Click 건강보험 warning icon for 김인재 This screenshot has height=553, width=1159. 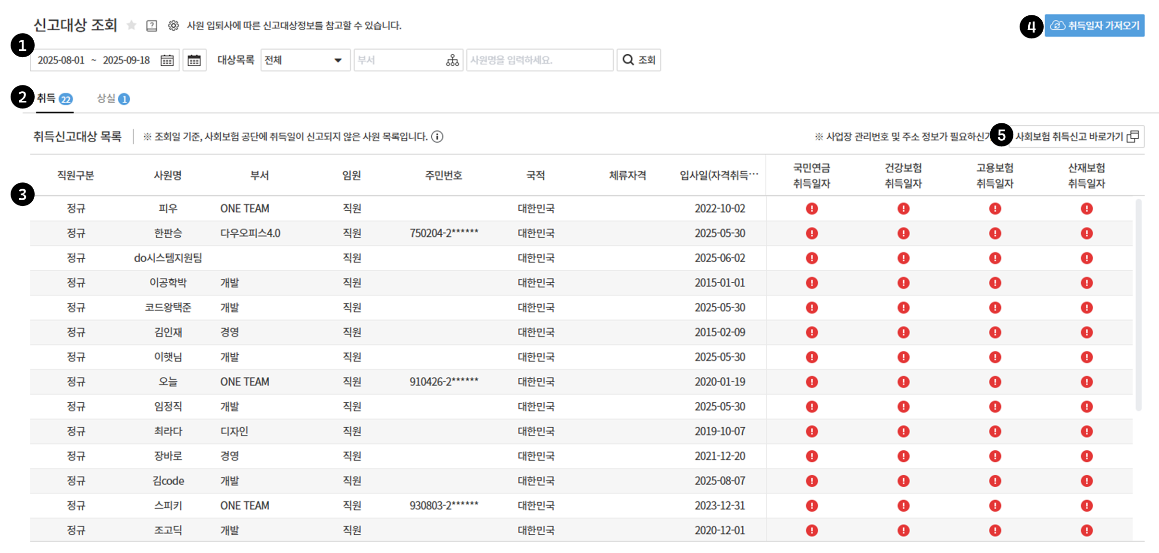[903, 332]
